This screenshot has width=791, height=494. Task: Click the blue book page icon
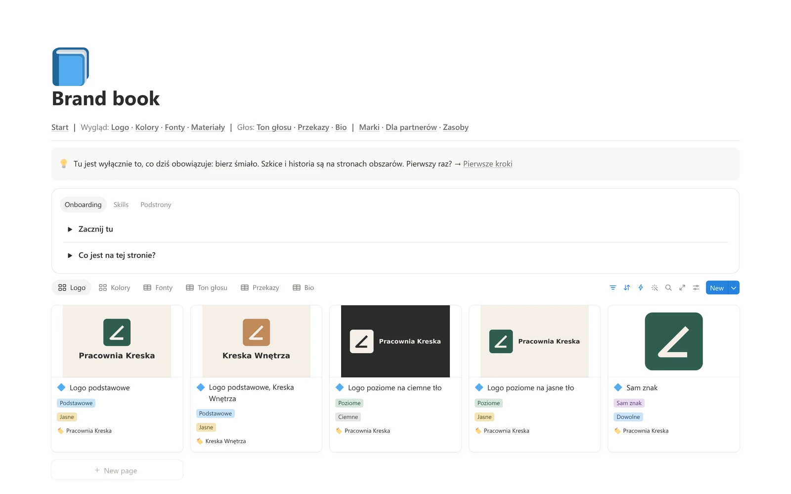pyautogui.click(x=71, y=67)
